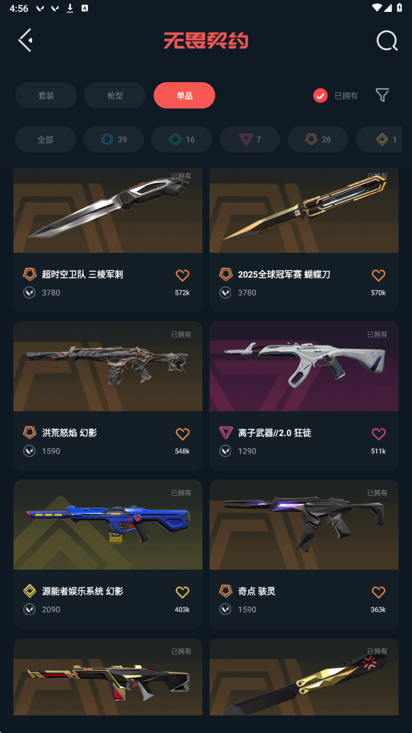This screenshot has width=412, height=733.
Task: Filter by orange pentagon tier 26
Action: [318, 140]
